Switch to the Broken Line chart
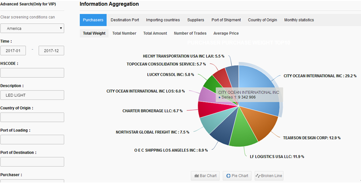Screen dimensions: 361x189 click(268, 175)
